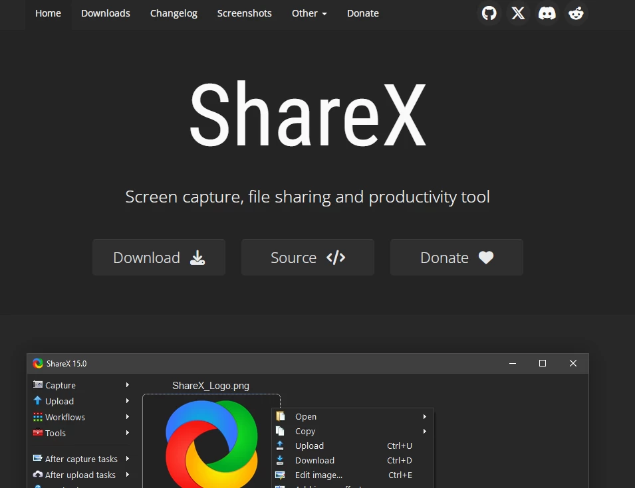The width and height of the screenshot is (635, 488).
Task: Choose Upload Ctrl+U in the context menu
Action: (x=352, y=446)
